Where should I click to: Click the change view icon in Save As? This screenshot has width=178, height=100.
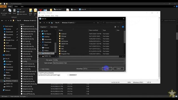click(x=115, y=27)
